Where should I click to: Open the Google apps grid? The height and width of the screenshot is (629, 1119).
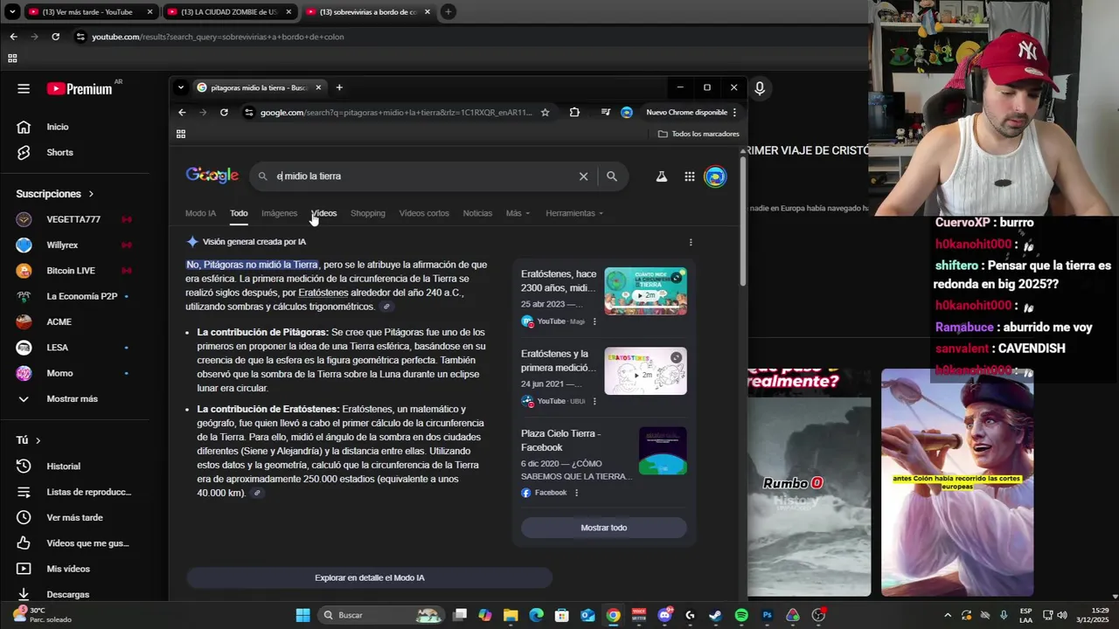click(690, 176)
